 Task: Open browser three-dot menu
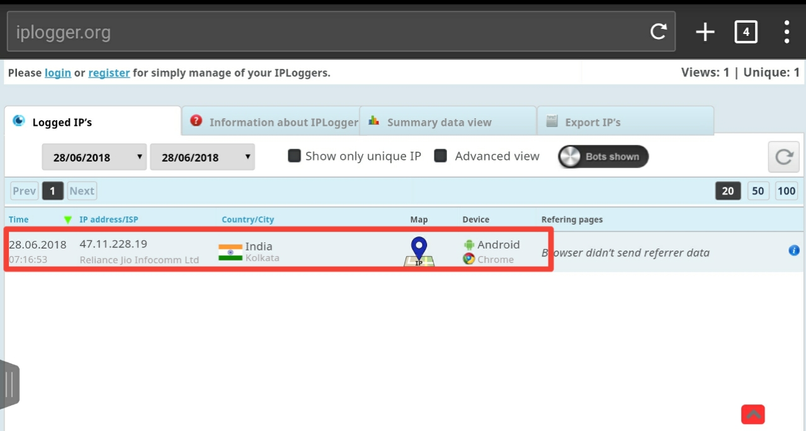[x=786, y=31]
